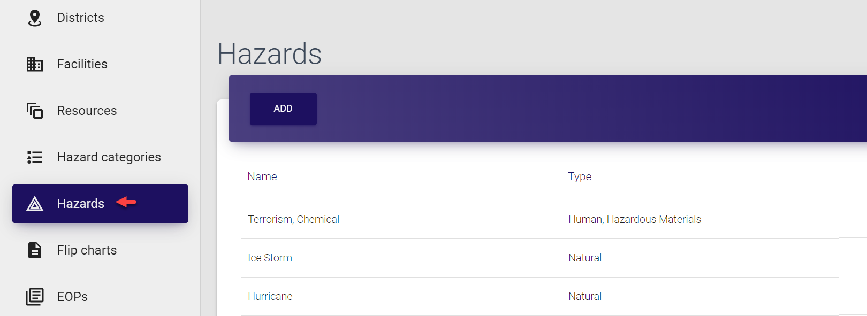867x316 pixels.
Task: Click the Hazard categories list icon
Action: (x=35, y=157)
